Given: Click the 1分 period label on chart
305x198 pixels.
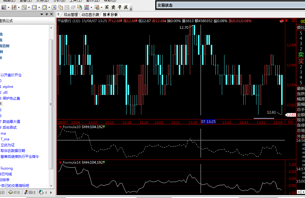Looking at the screenshot, I should [x=290, y=122].
